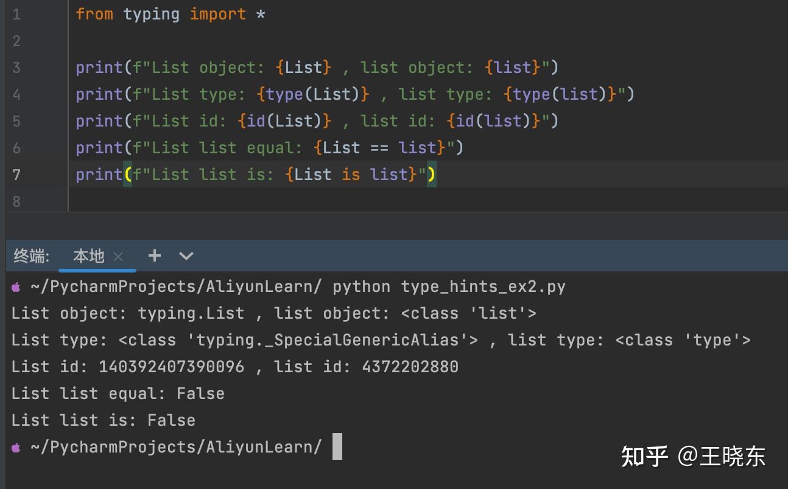788x489 pixels.
Task: Click line number 7 in the editor gutter
Action: pyautogui.click(x=16, y=175)
